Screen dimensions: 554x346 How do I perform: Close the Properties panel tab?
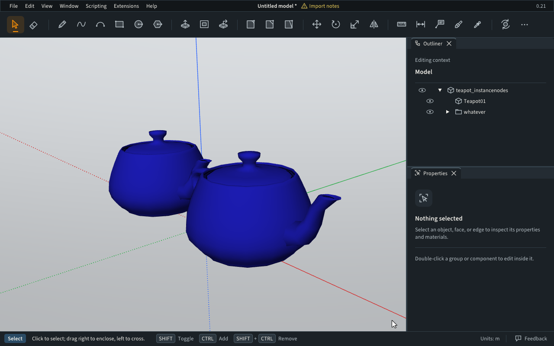454,173
